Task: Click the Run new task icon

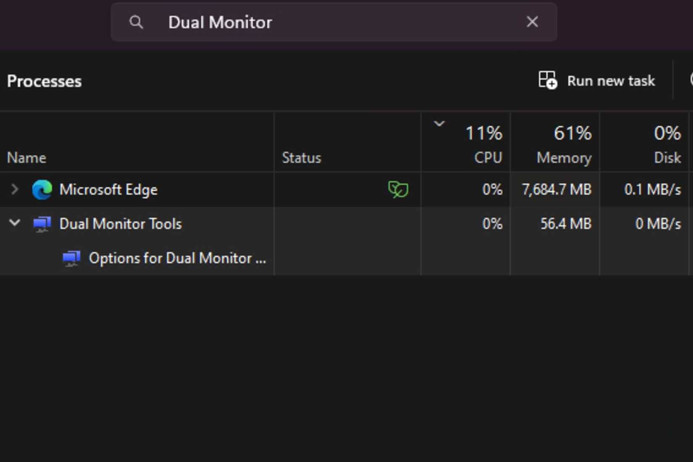Action: 547,80
